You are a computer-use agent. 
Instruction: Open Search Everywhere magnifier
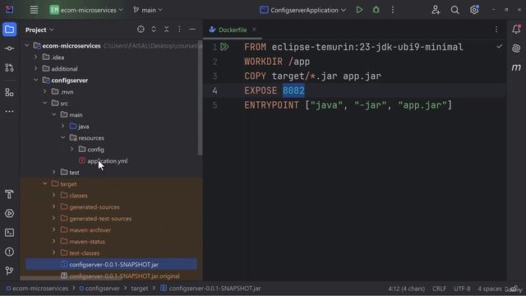(x=454, y=10)
